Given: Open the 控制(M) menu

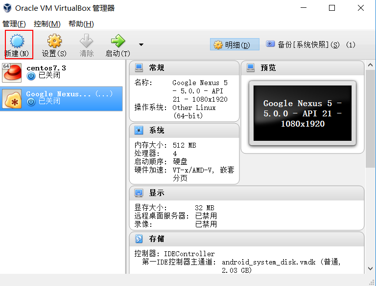Looking at the screenshot, I should tap(47, 24).
